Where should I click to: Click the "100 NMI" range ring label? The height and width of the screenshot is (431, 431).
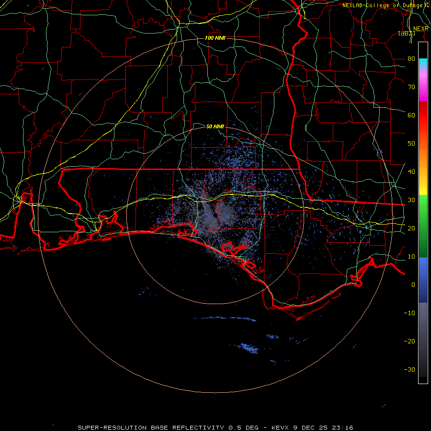tap(215, 38)
